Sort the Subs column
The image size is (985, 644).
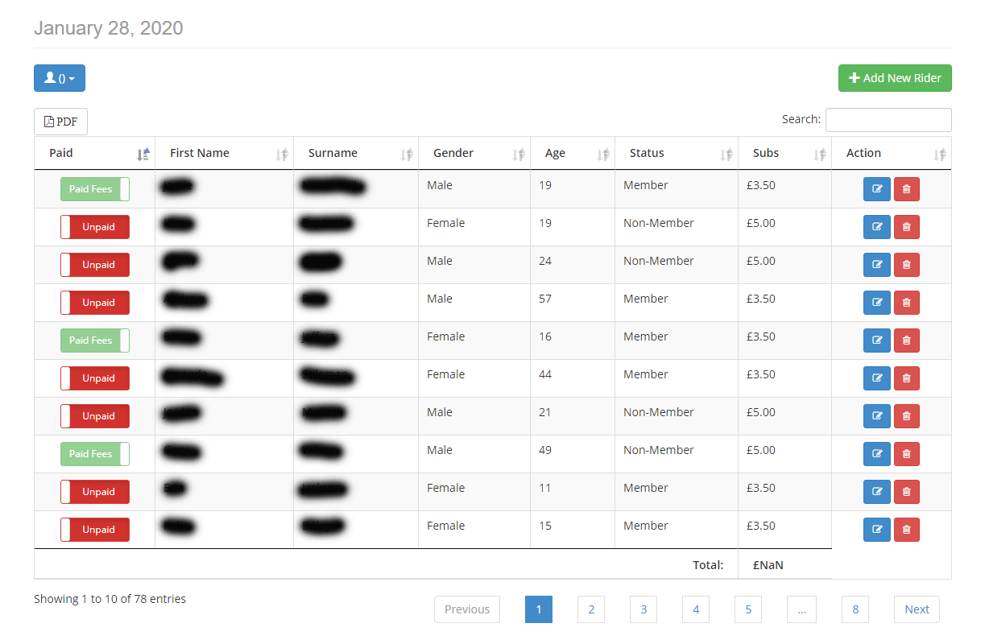pyautogui.click(x=819, y=153)
